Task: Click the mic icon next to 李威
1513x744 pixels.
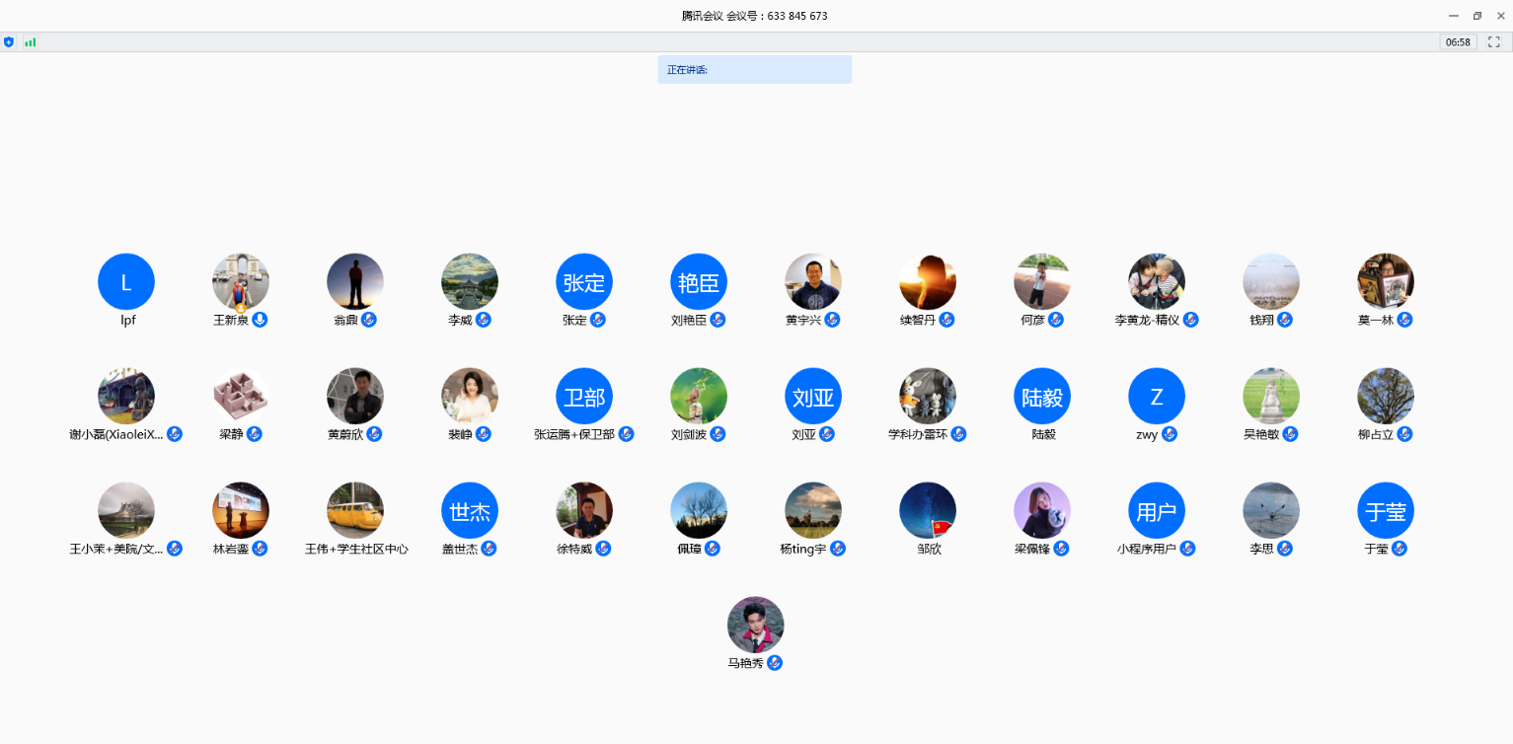Action: [484, 320]
